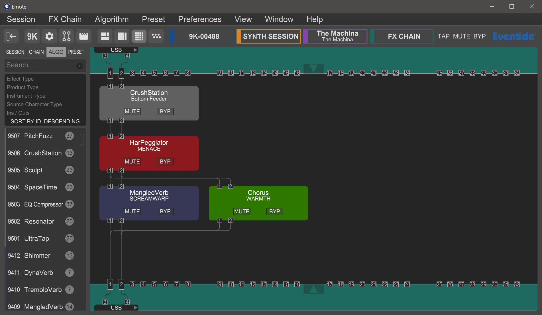The height and width of the screenshot is (315, 542).
Task: Bypass the CrushStation block
Action: 165,111
